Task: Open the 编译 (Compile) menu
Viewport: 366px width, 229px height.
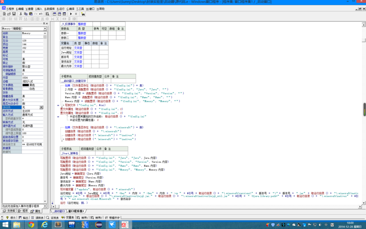Action: pos(70,9)
